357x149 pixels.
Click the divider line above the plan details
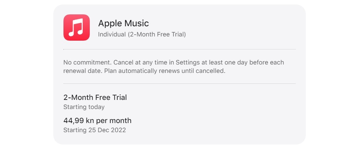click(x=180, y=83)
